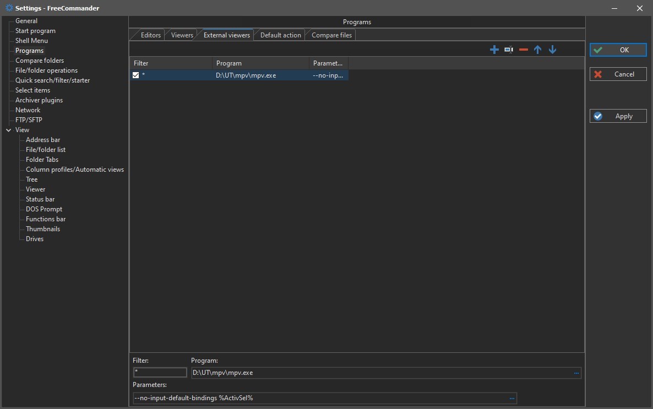The image size is (653, 409).
Task: Select the External viewers tab
Action: pos(226,35)
